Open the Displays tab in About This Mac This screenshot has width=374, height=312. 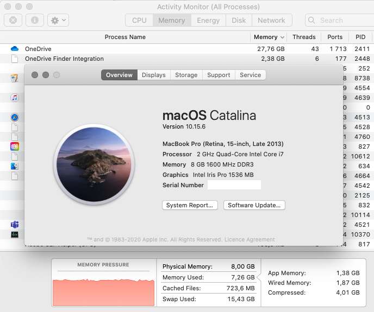pyautogui.click(x=154, y=75)
